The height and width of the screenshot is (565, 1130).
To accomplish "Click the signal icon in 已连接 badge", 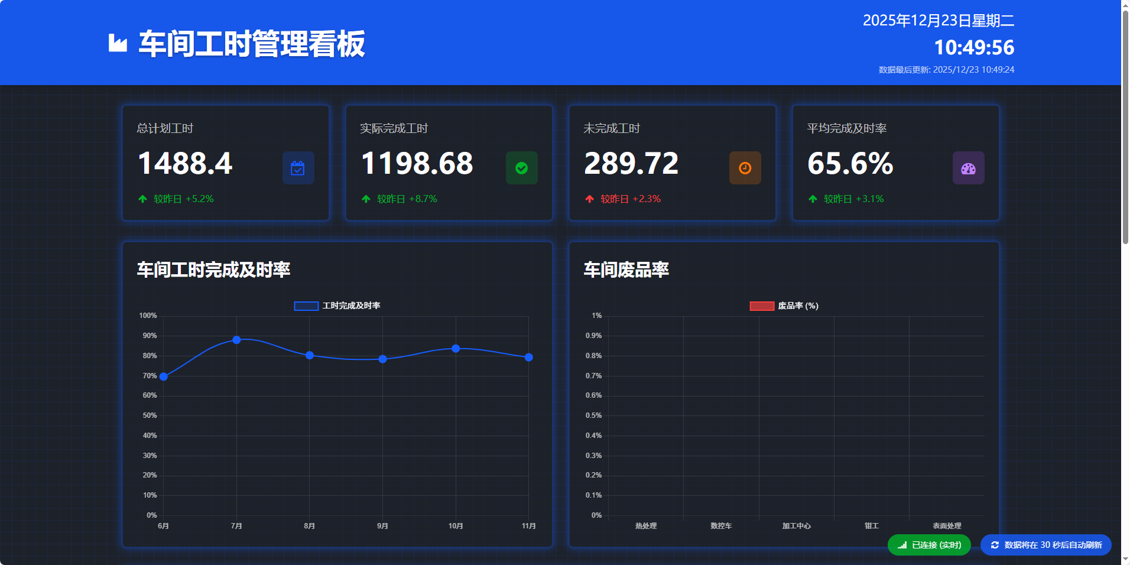I will [902, 545].
